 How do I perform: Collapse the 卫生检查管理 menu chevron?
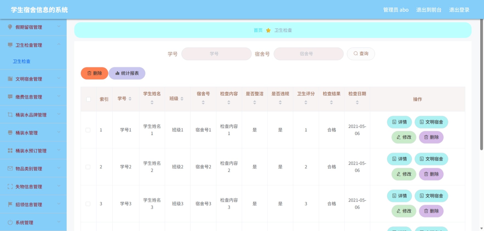point(59,45)
